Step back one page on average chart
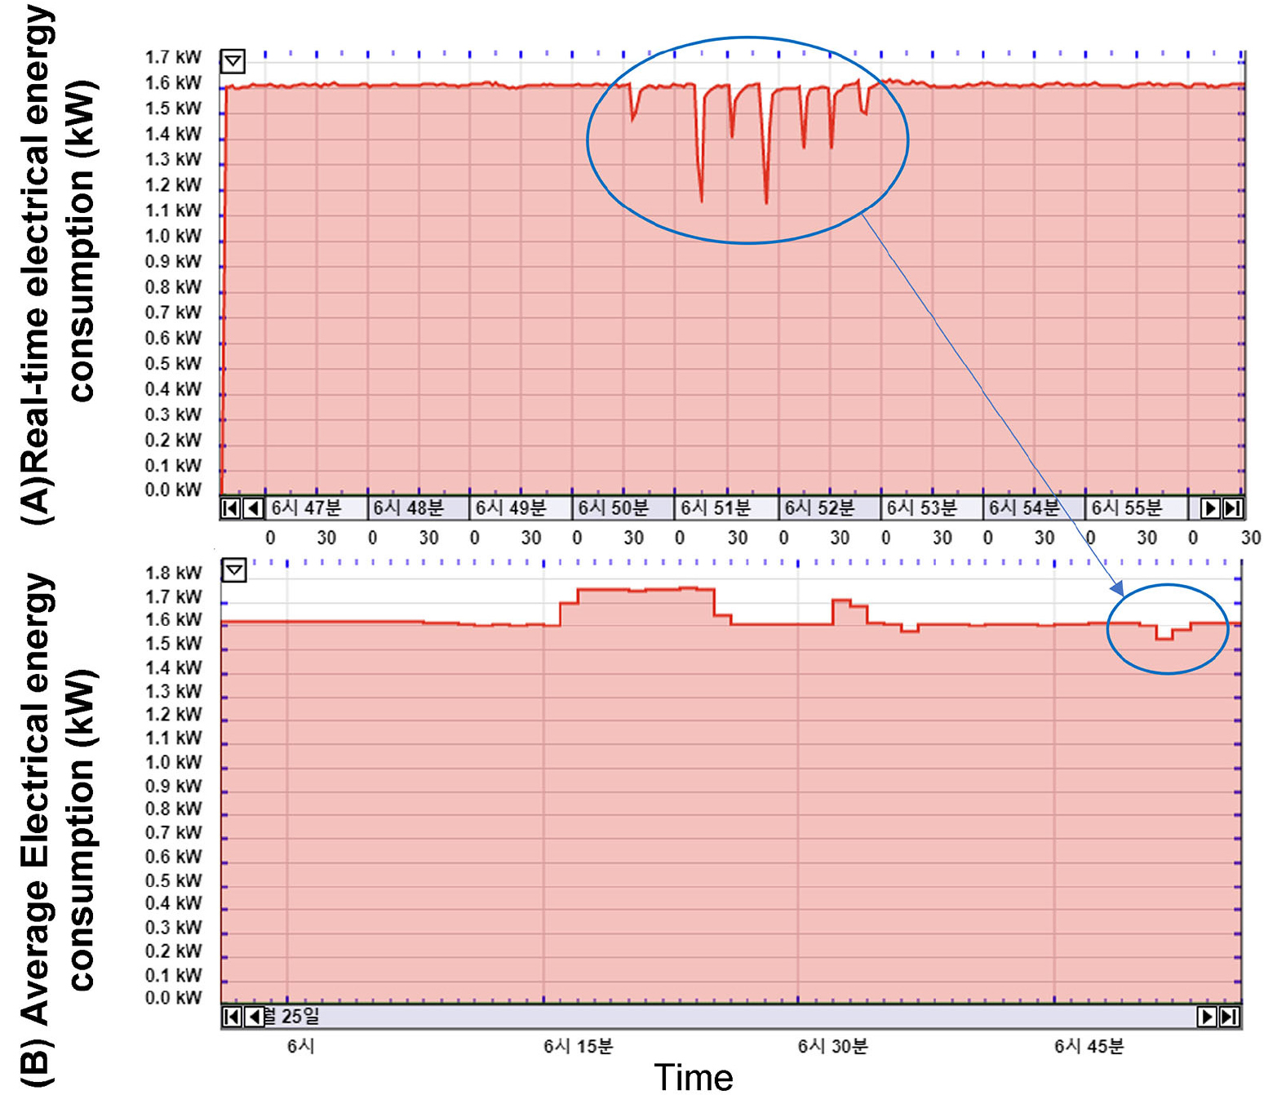 pyautogui.click(x=255, y=1017)
